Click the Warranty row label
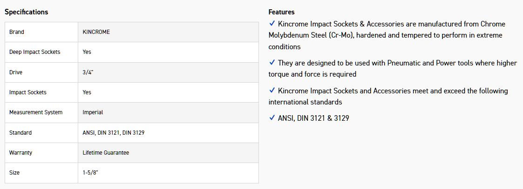The height and width of the screenshot is (189, 523). (21, 153)
